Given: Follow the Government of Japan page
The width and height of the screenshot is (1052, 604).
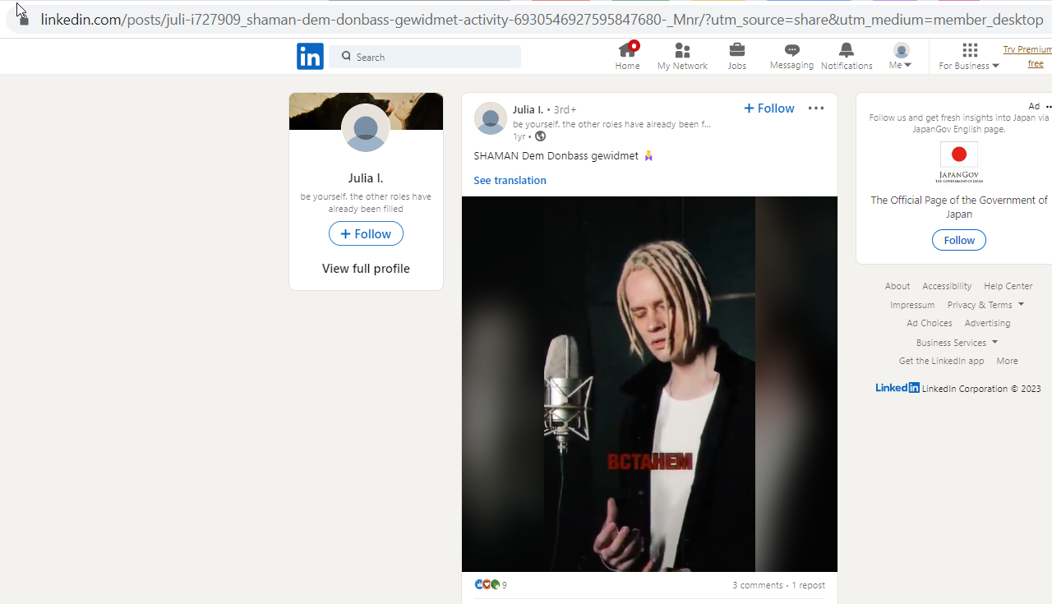Looking at the screenshot, I should [x=959, y=240].
